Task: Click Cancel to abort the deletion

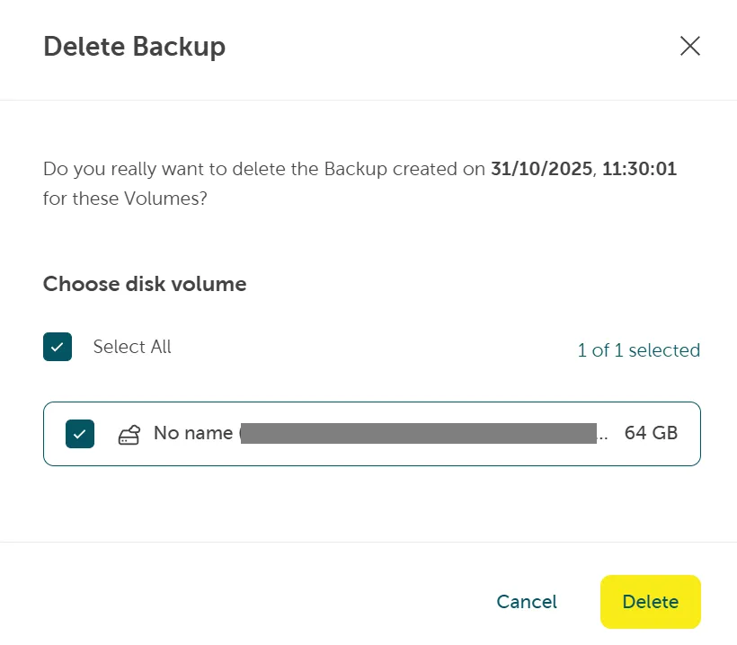Action: point(526,602)
